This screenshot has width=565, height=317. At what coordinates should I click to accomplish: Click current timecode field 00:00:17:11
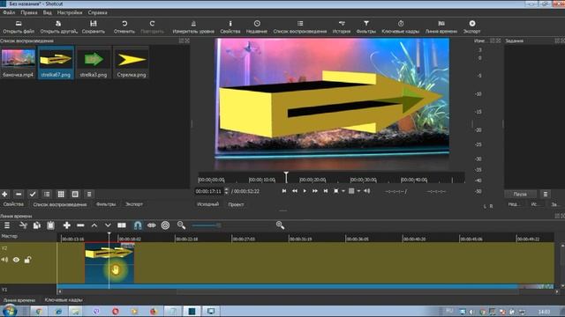pyautogui.click(x=208, y=191)
